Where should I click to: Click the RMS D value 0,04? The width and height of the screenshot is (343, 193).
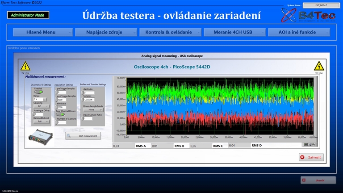[239, 145]
